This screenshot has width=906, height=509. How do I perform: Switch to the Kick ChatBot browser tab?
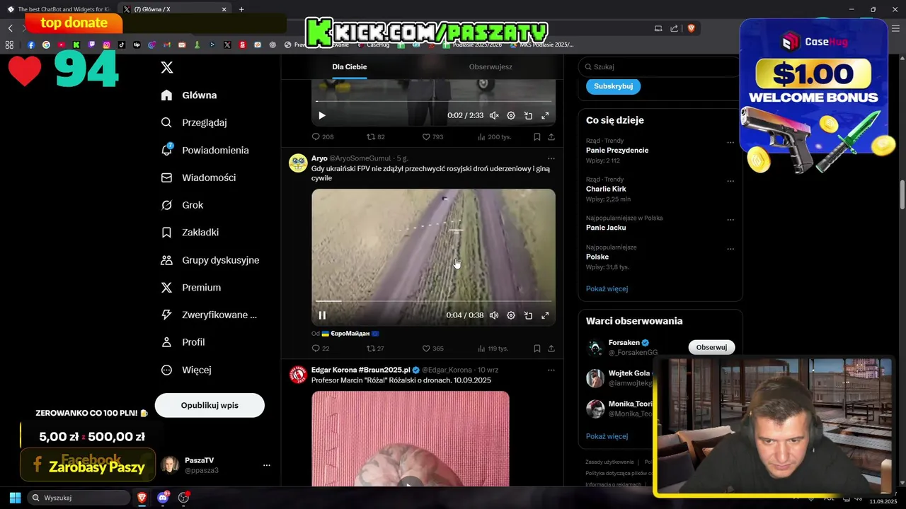coord(59,9)
